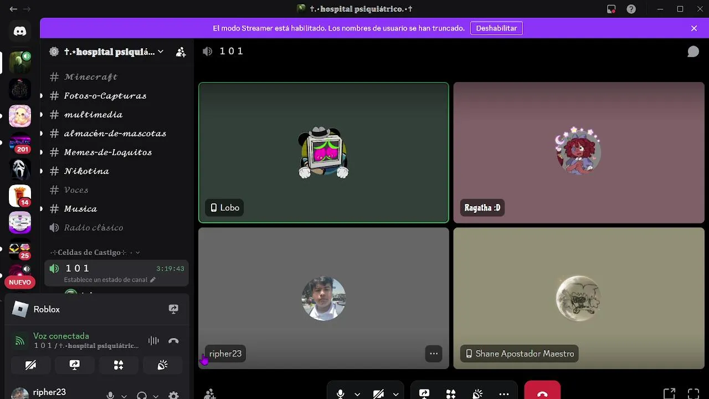Open microphone options arrow in call bar
Image resolution: width=709 pixels, height=399 pixels.
[x=357, y=394]
